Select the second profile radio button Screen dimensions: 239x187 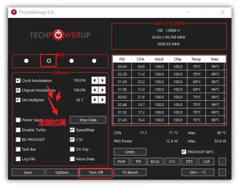[x=49, y=61]
